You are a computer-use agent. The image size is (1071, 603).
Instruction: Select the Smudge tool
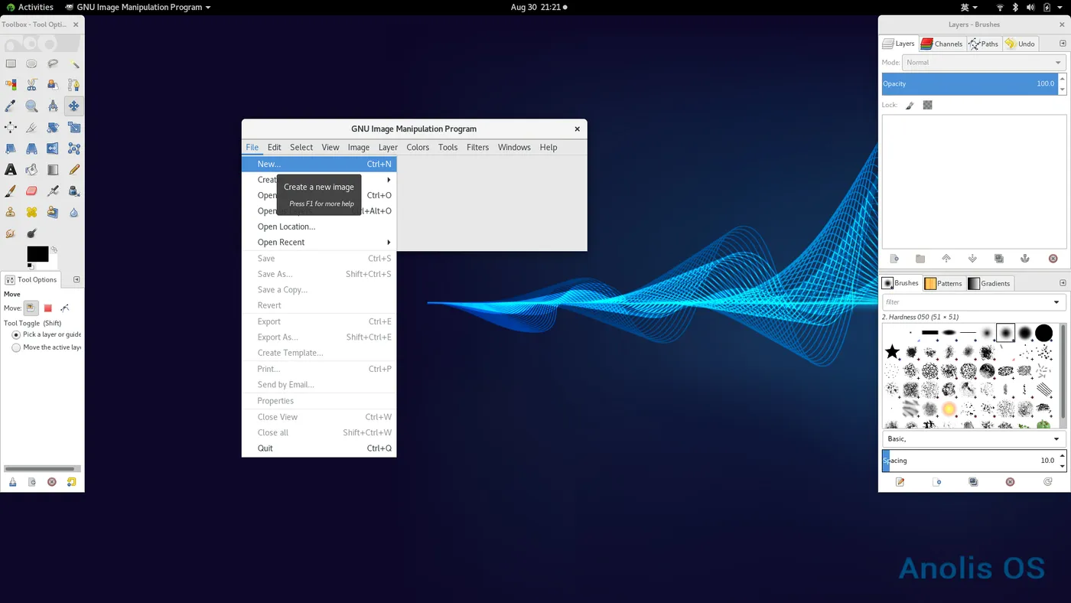click(x=11, y=233)
